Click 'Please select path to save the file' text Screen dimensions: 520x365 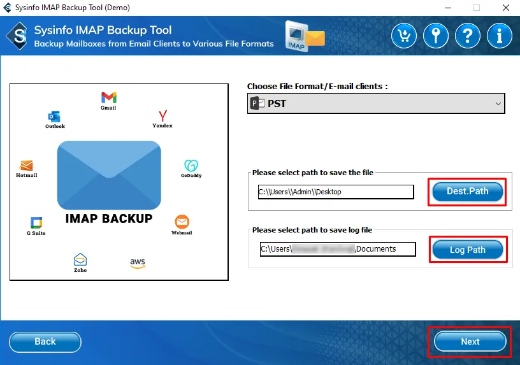tap(313, 173)
